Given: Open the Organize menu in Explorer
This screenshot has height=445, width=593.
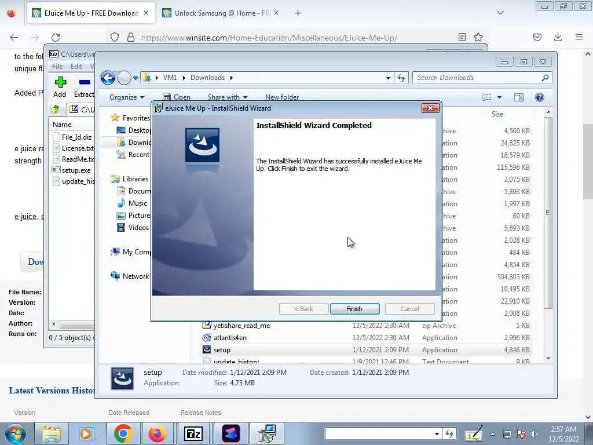Looking at the screenshot, I should 127,97.
